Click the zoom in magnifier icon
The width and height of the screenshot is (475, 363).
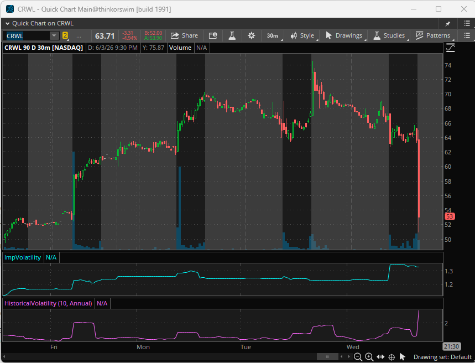tap(369, 357)
